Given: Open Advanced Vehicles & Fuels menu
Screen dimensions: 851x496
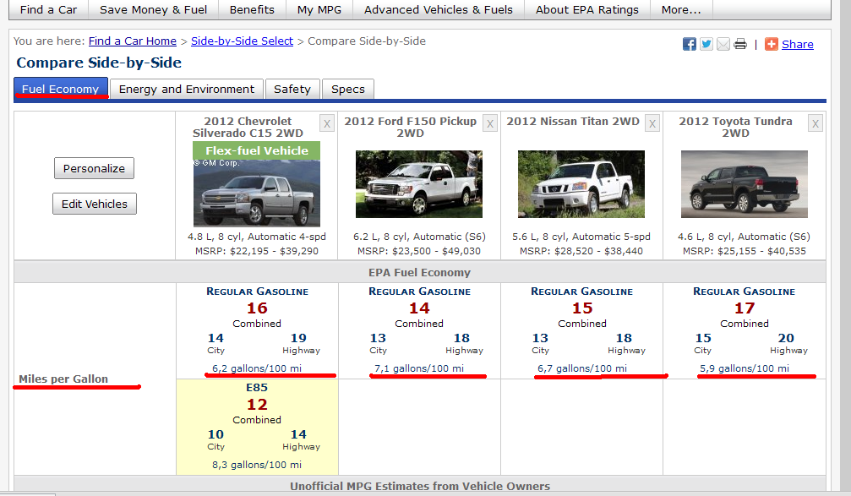Looking at the screenshot, I should [x=438, y=9].
